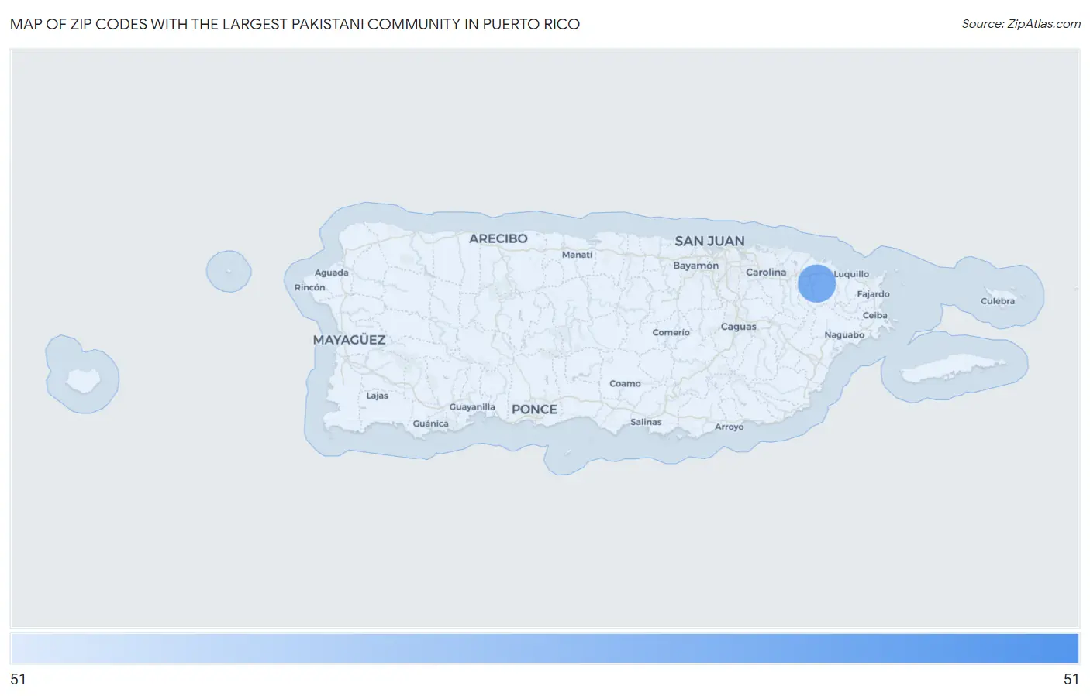
Task: Click the legend maximum value 51
Action: pyautogui.click(x=1071, y=680)
